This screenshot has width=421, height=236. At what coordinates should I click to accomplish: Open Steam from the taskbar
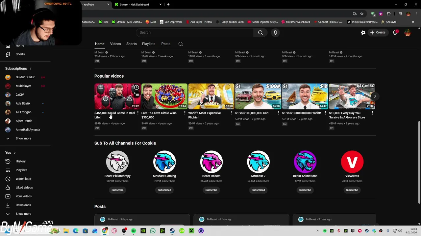pos(172,231)
